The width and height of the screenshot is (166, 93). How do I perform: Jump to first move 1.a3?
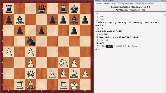tap(98, 13)
